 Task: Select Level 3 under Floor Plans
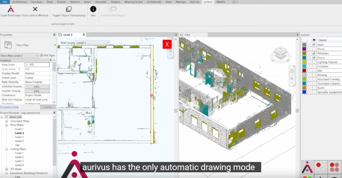(x=19, y=137)
